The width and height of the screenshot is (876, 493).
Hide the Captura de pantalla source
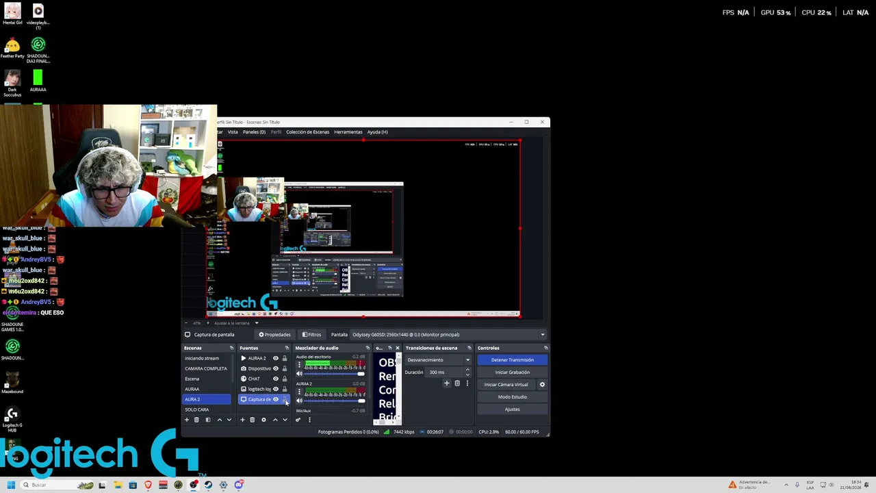(x=276, y=399)
